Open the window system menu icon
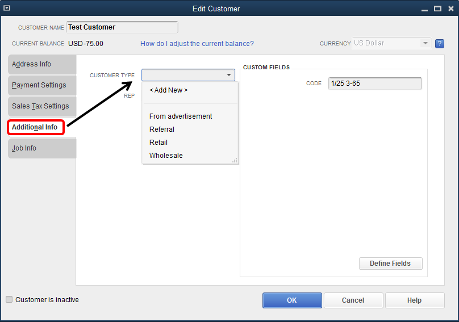The image size is (459, 322). (7, 8)
